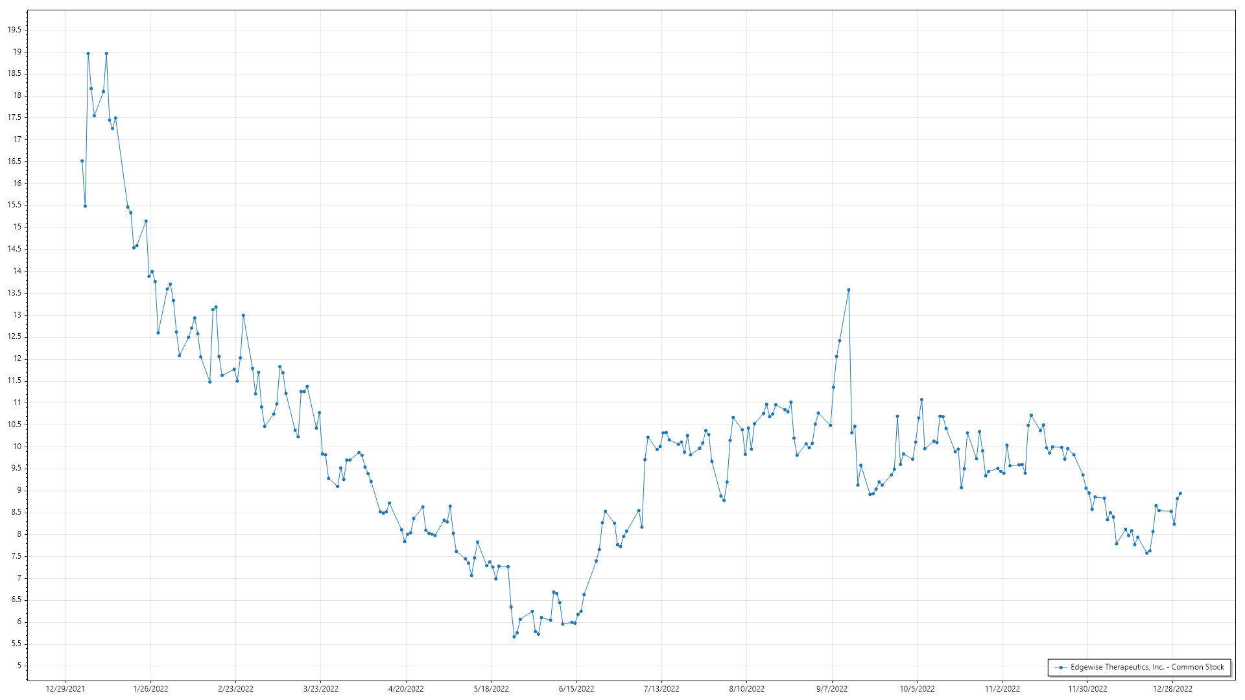Click the first data point at 16.5
The height and width of the screenshot is (700, 1245).
[82, 161]
